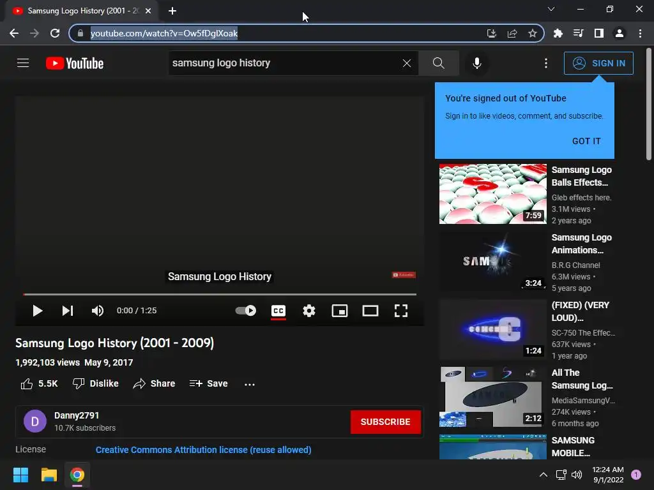
Task: Reload the page
Action: click(x=55, y=33)
